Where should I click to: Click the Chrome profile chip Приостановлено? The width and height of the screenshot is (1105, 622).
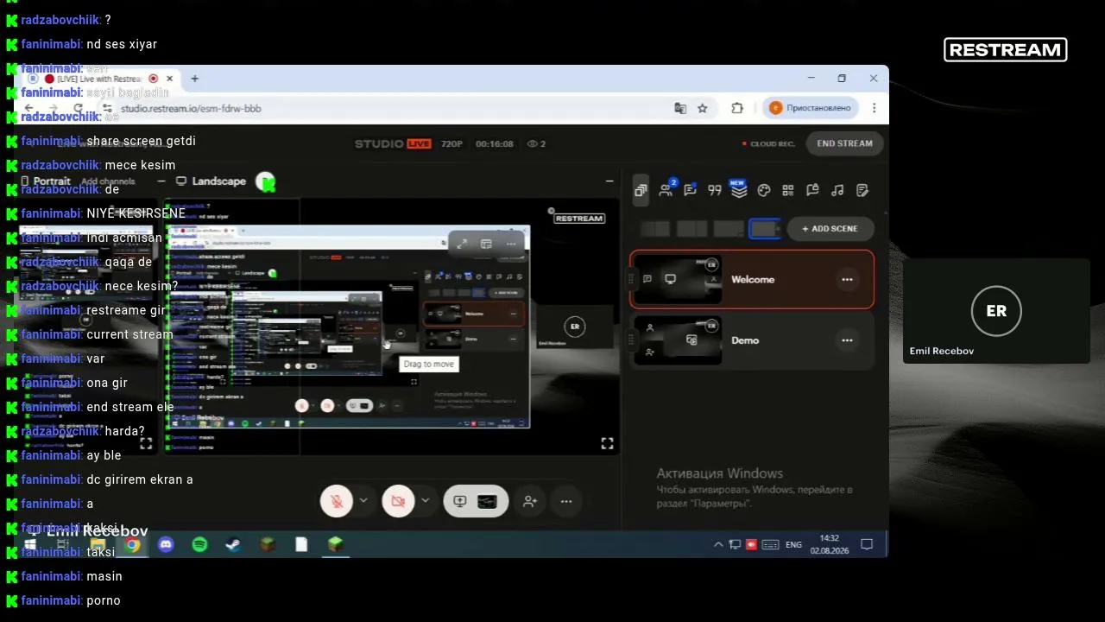click(x=811, y=108)
